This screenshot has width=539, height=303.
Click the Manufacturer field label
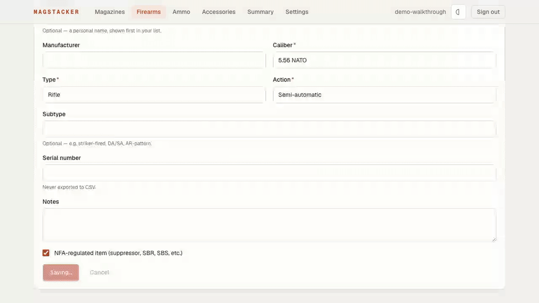coord(61,45)
